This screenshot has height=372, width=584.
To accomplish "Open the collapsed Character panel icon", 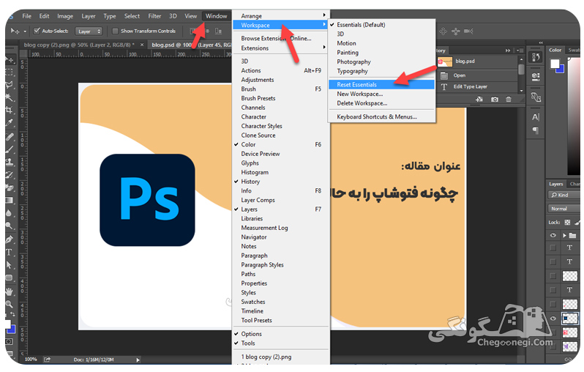I will pyautogui.click(x=536, y=117).
